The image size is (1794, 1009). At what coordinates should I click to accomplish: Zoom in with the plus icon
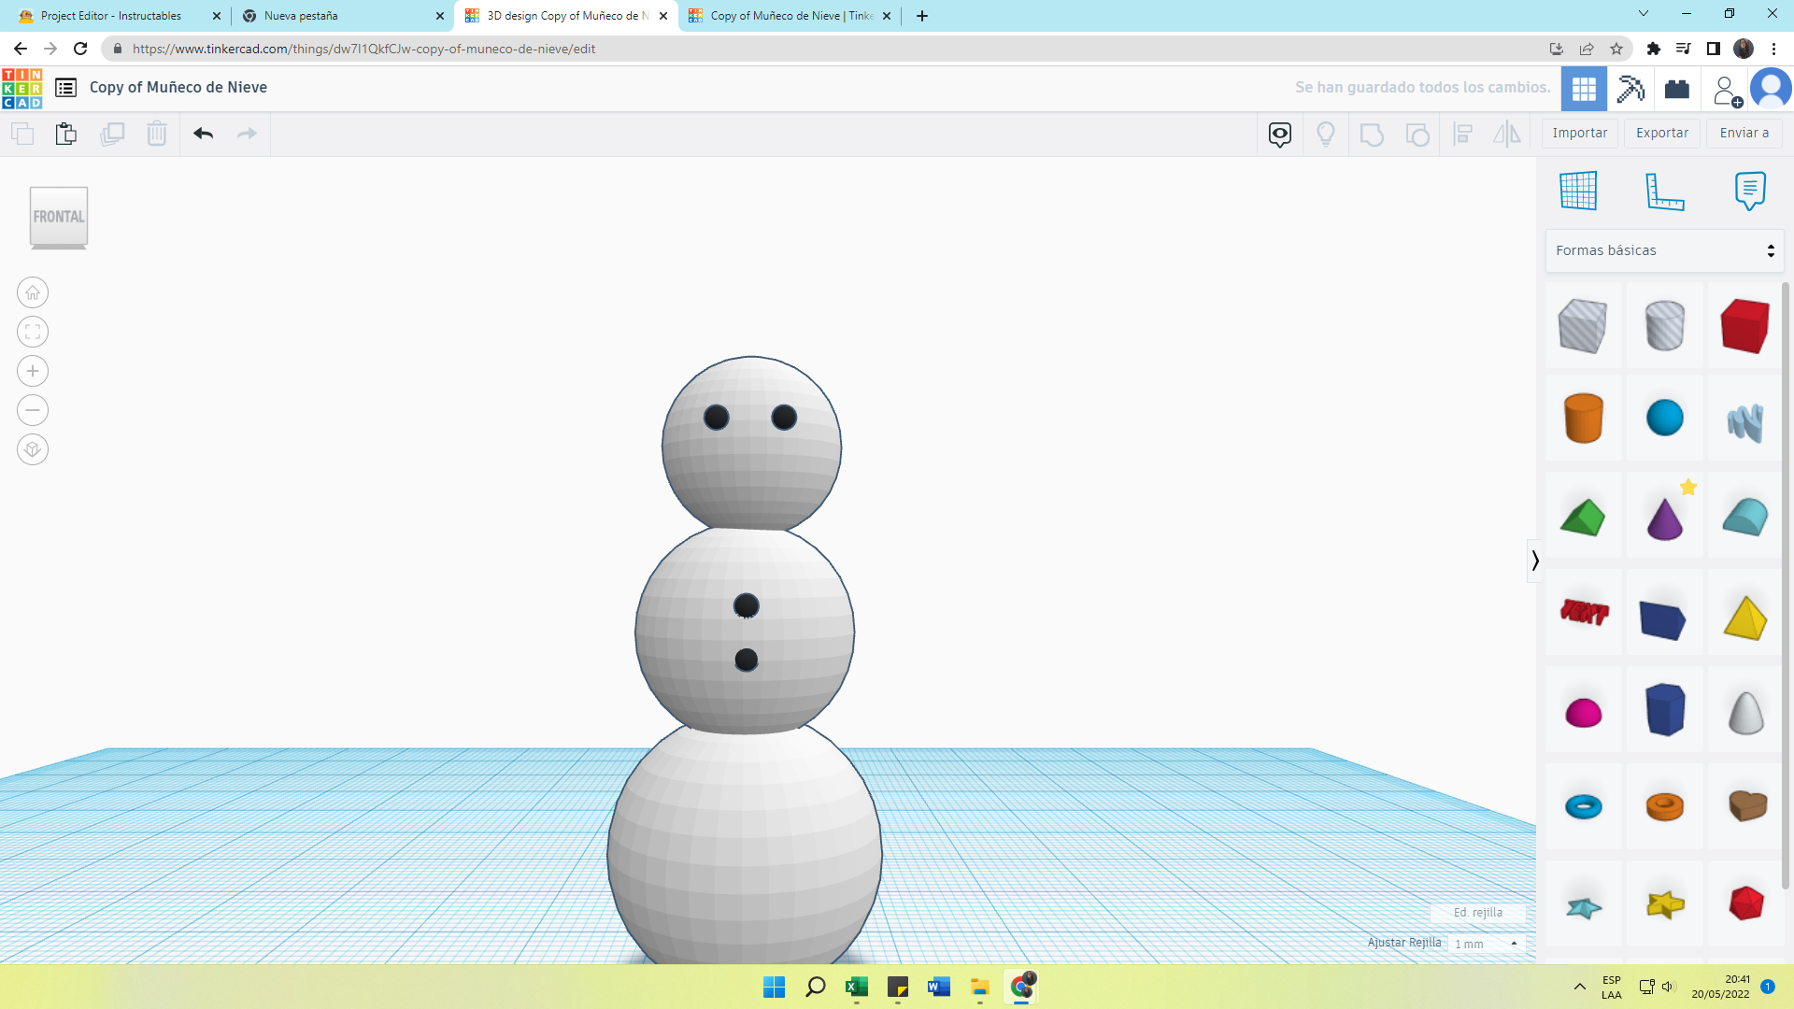pos(33,371)
